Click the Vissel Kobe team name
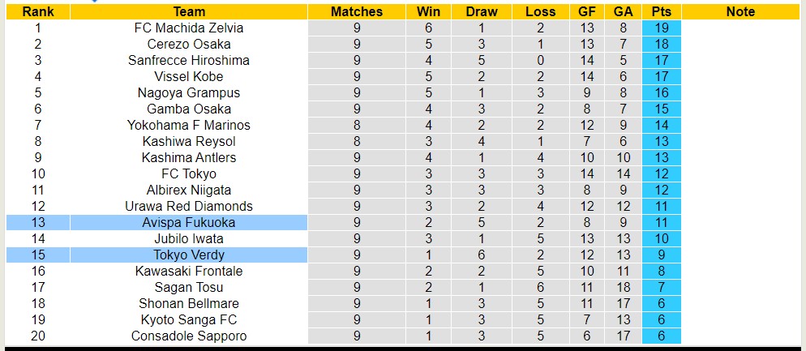This screenshot has width=806, height=351. pos(189,76)
